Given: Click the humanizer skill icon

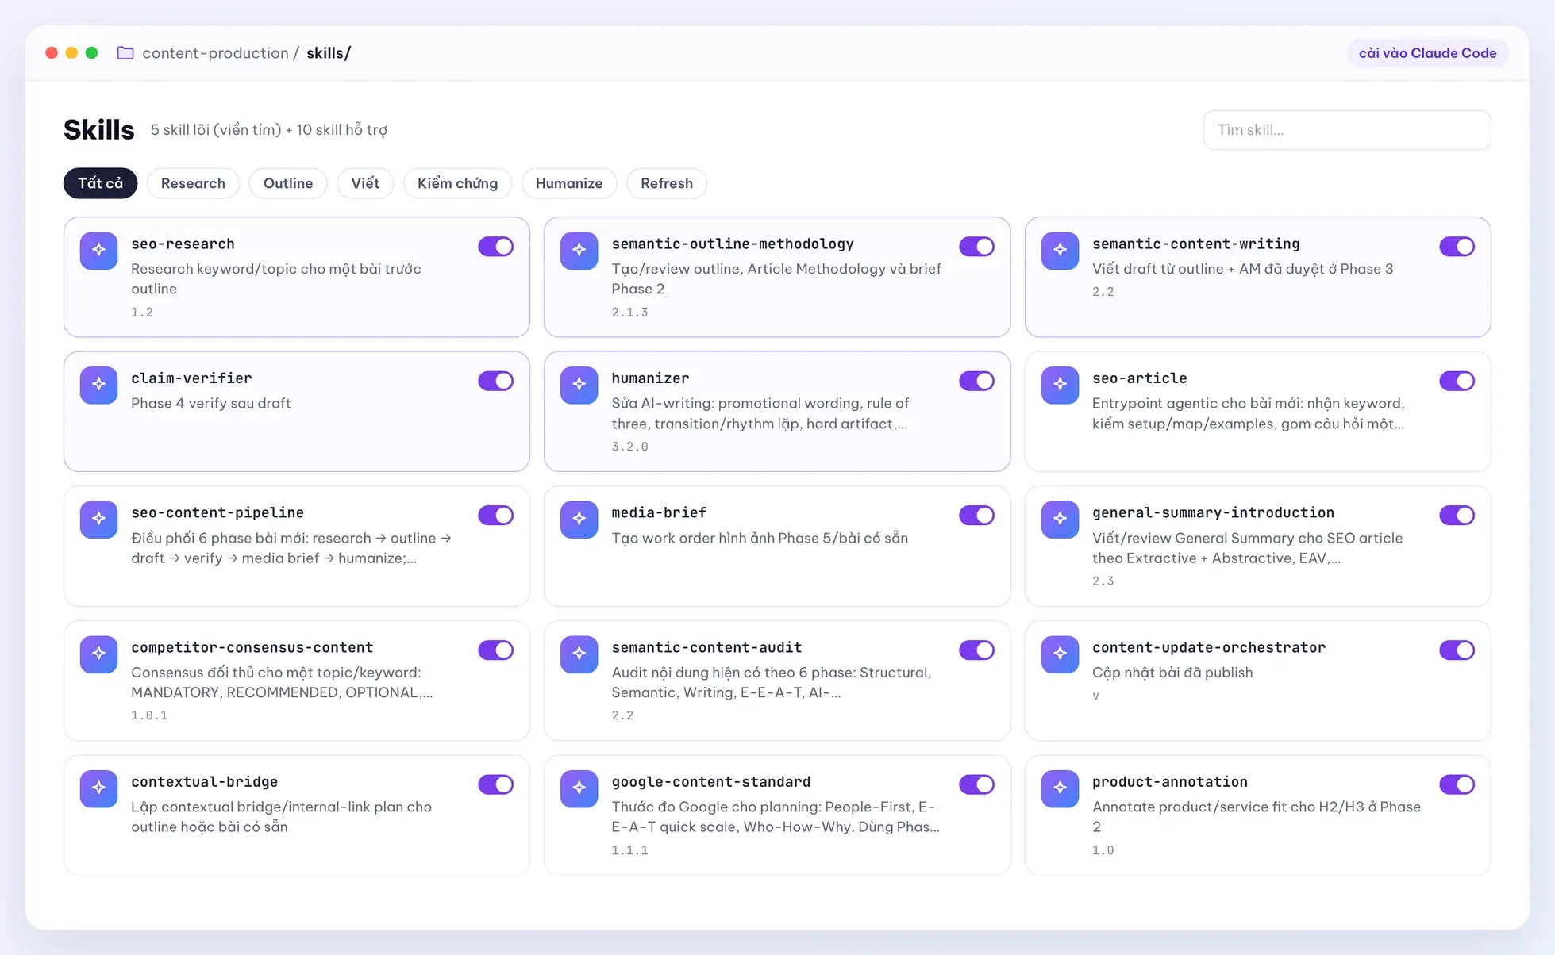Looking at the screenshot, I should pos(579,385).
